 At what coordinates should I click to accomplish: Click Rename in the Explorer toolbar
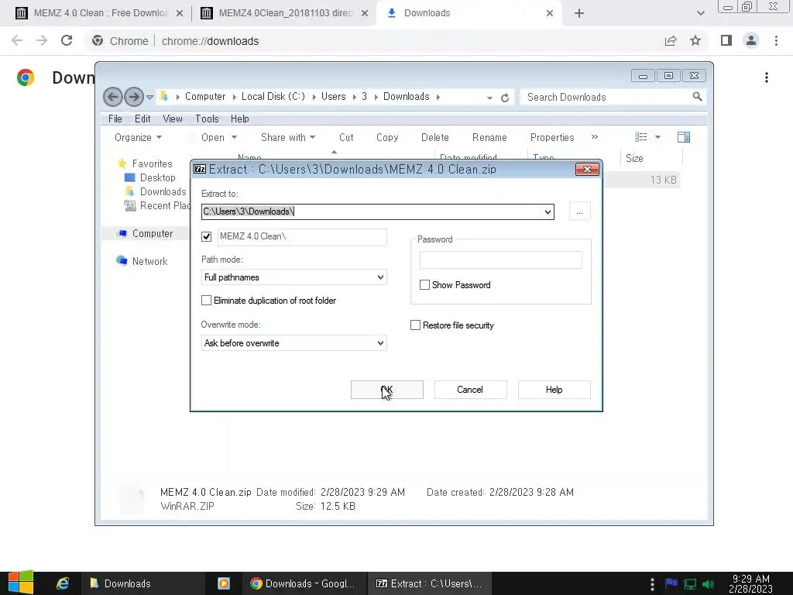tap(489, 138)
